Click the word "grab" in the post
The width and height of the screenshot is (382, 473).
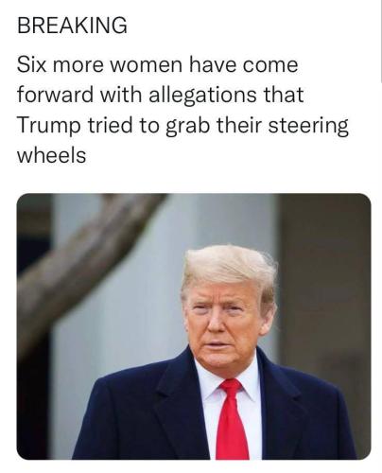click(187, 126)
